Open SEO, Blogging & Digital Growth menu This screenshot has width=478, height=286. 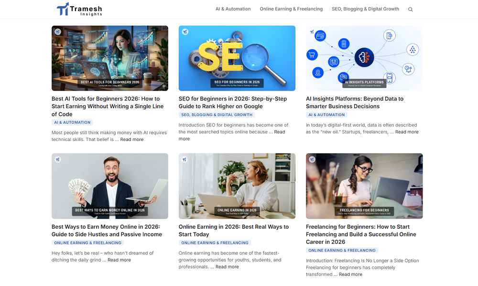click(x=365, y=9)
